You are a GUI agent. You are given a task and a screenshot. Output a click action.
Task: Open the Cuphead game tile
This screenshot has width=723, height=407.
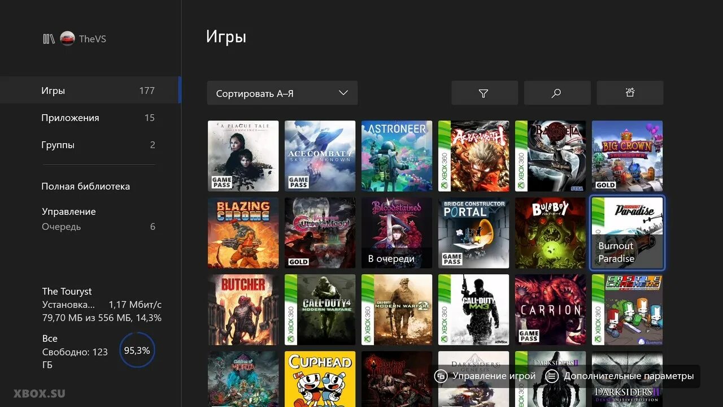(320, 379)
